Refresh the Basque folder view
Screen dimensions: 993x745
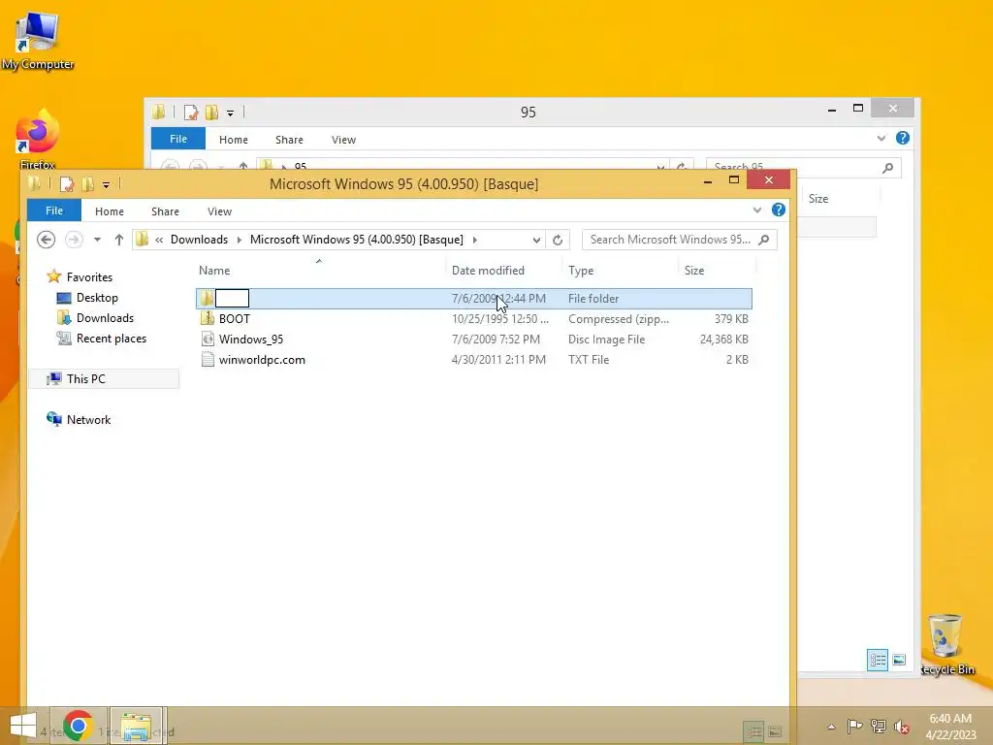558,240
